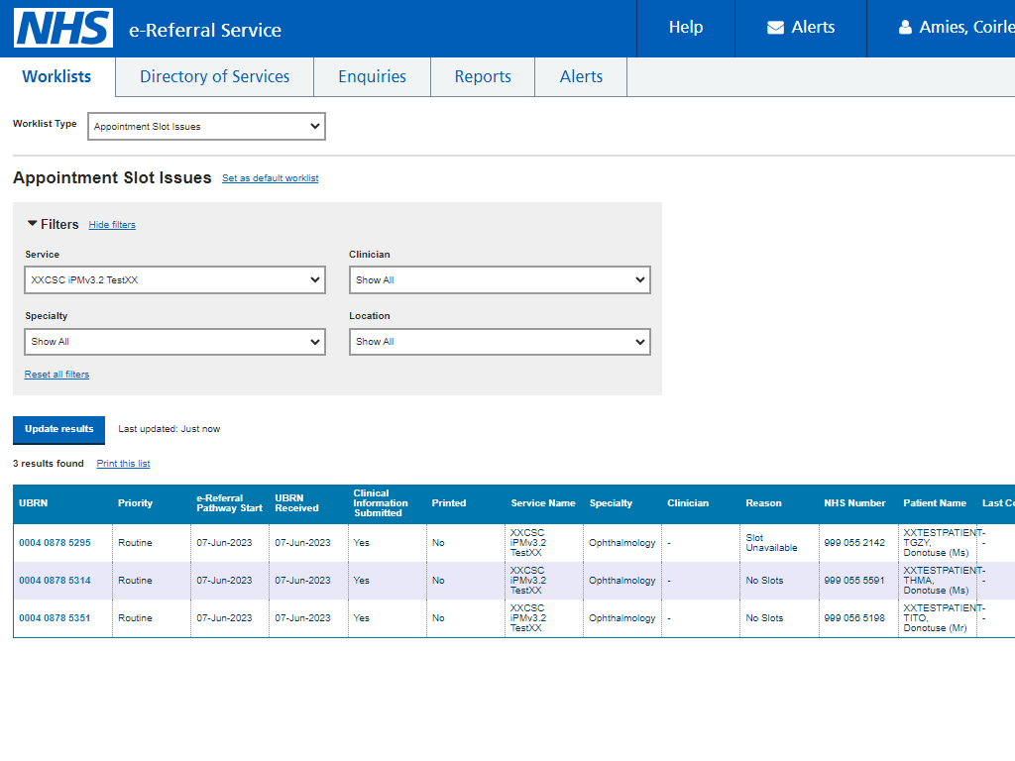Screen dimensions: 1015x761
Task: Sort by Patient Name column header
Action: pos(935,502)
